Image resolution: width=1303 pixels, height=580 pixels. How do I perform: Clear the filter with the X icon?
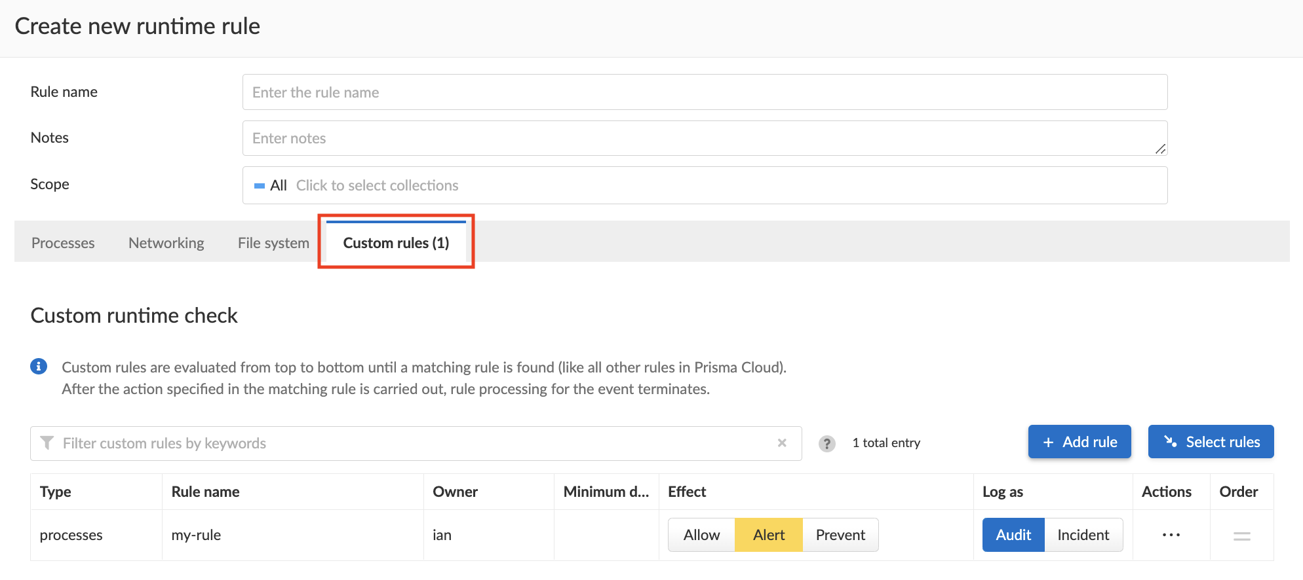(782, 443)
